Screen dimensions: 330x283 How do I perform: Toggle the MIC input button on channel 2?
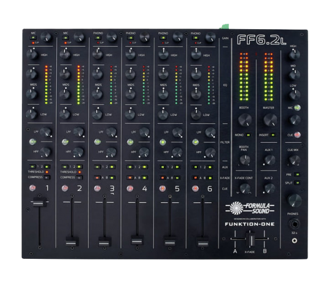[65, 38]
